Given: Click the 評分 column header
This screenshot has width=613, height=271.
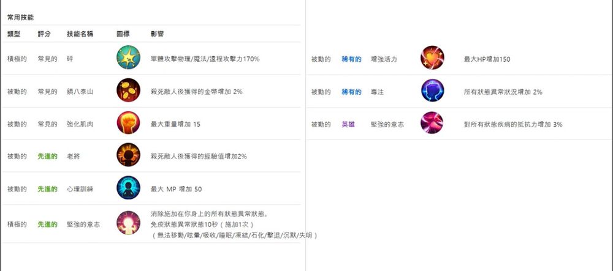Looking at the screenshot, I should tap(44, 34).
